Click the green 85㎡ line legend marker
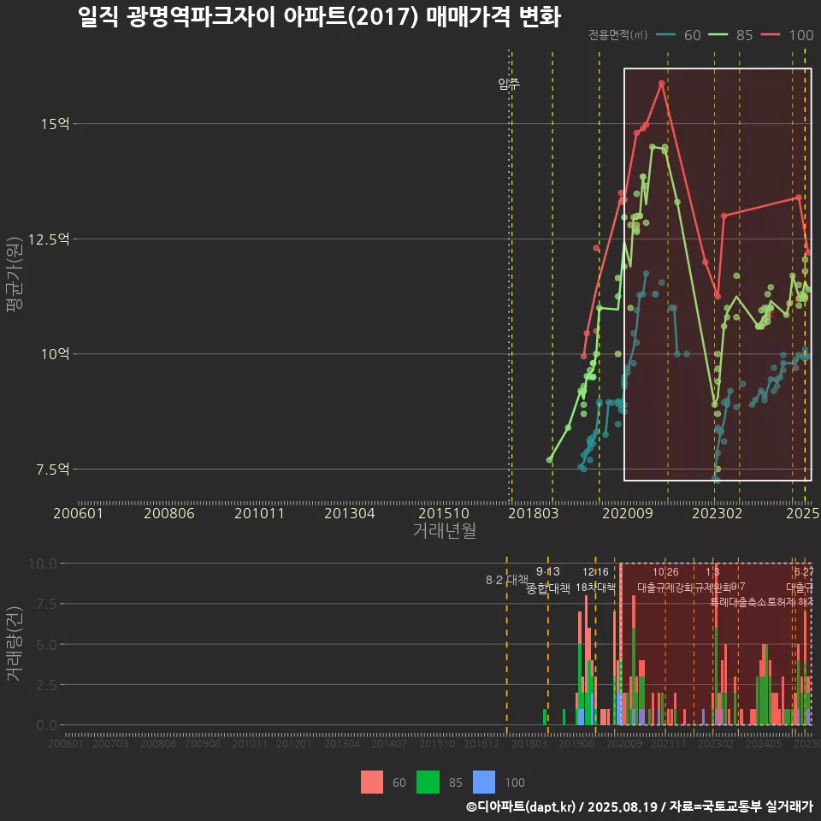This screenshot has width=821, height=821. (x=718, y=35)
